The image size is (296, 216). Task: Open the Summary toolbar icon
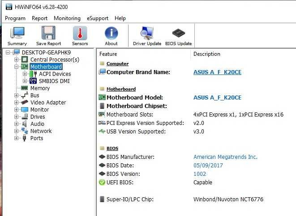(x=17, y=33)
